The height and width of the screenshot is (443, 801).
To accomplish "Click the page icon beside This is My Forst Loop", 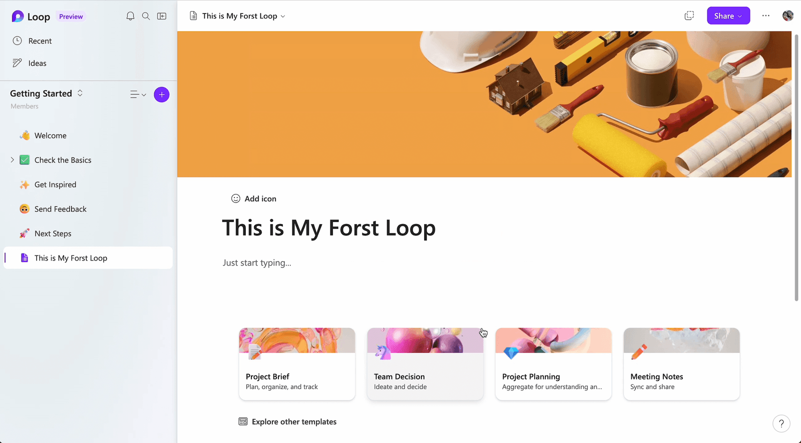I will (x=193, y=15).
